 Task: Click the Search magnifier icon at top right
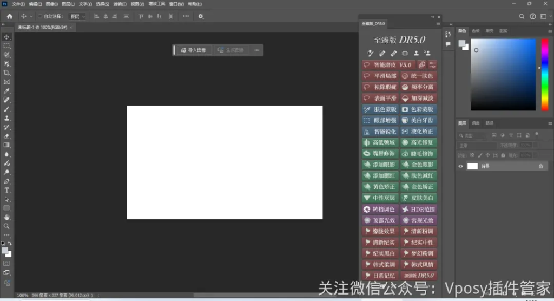point(522,16)
